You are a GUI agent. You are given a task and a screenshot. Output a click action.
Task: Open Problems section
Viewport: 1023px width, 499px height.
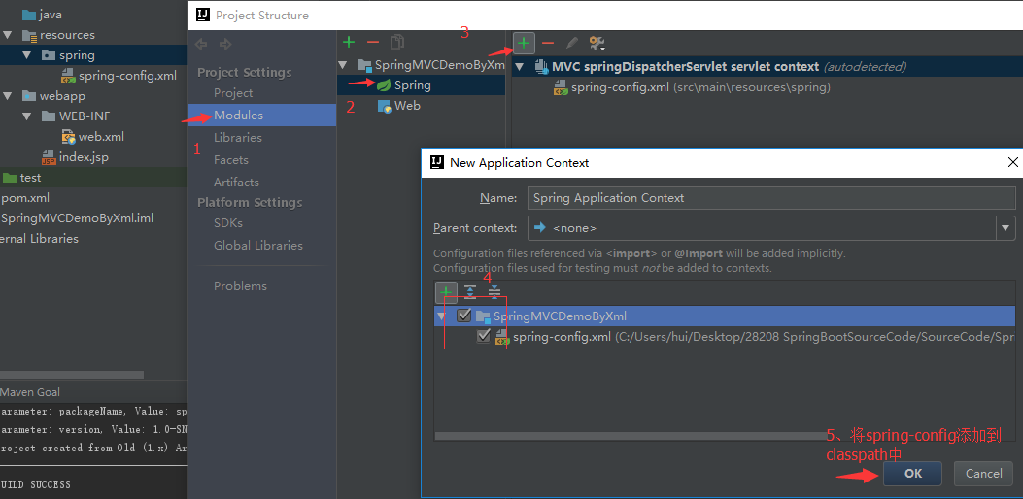[240, 286]
